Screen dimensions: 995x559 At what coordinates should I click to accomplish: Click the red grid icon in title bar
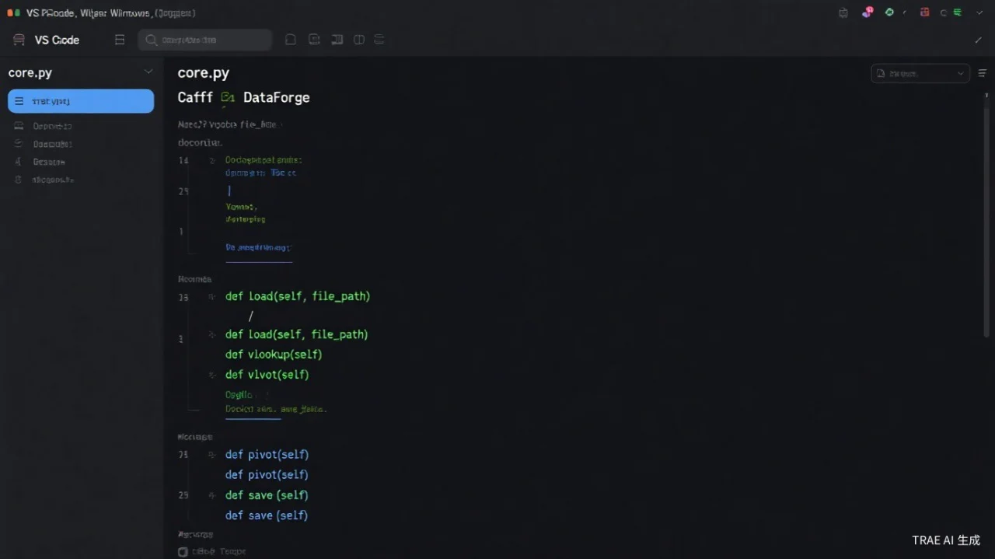pyautogui.click(x=924, y=12)
